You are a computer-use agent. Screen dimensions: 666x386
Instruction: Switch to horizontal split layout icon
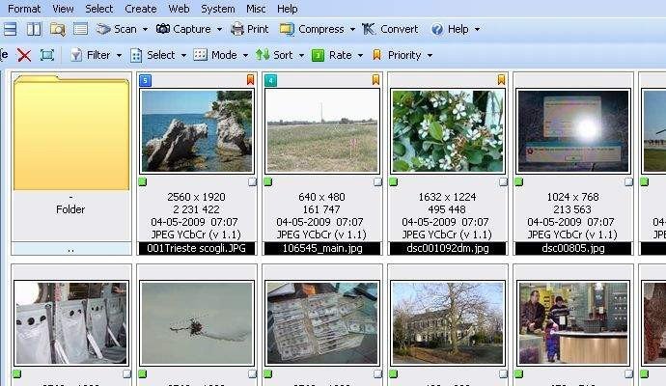[x=11, y=29]
